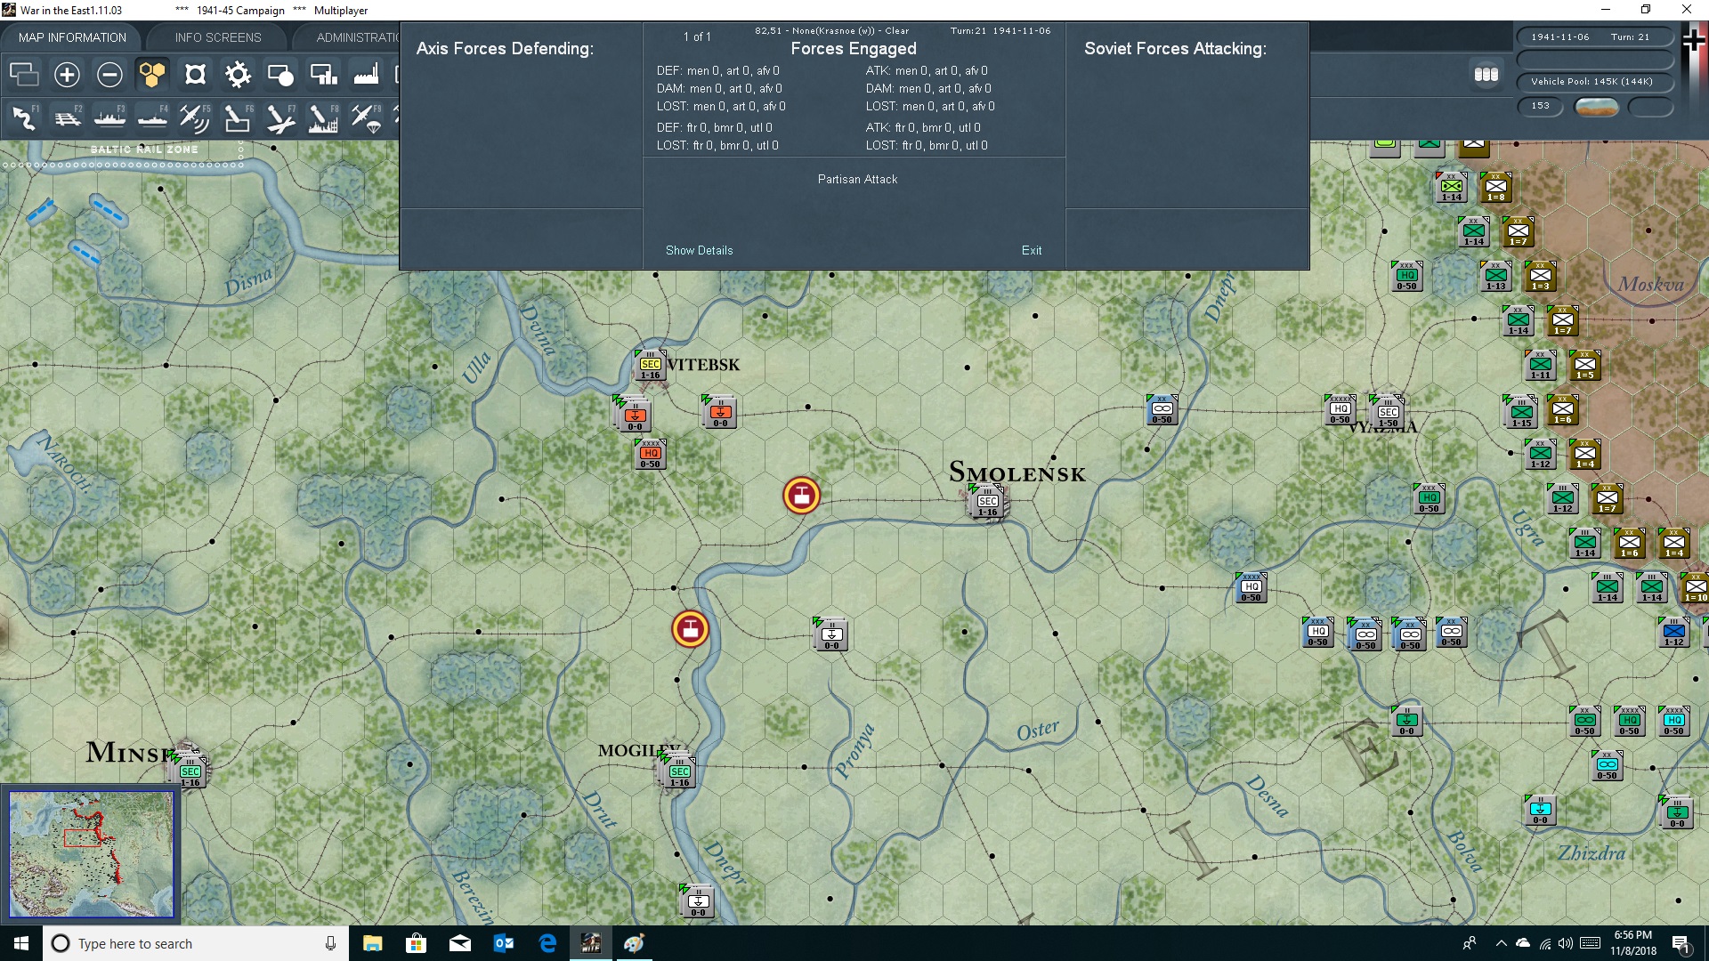Open Microsoft Edge from taskbar
Image resolution: width=1709 pixels, height=961 pixels.
pos(547,943)
